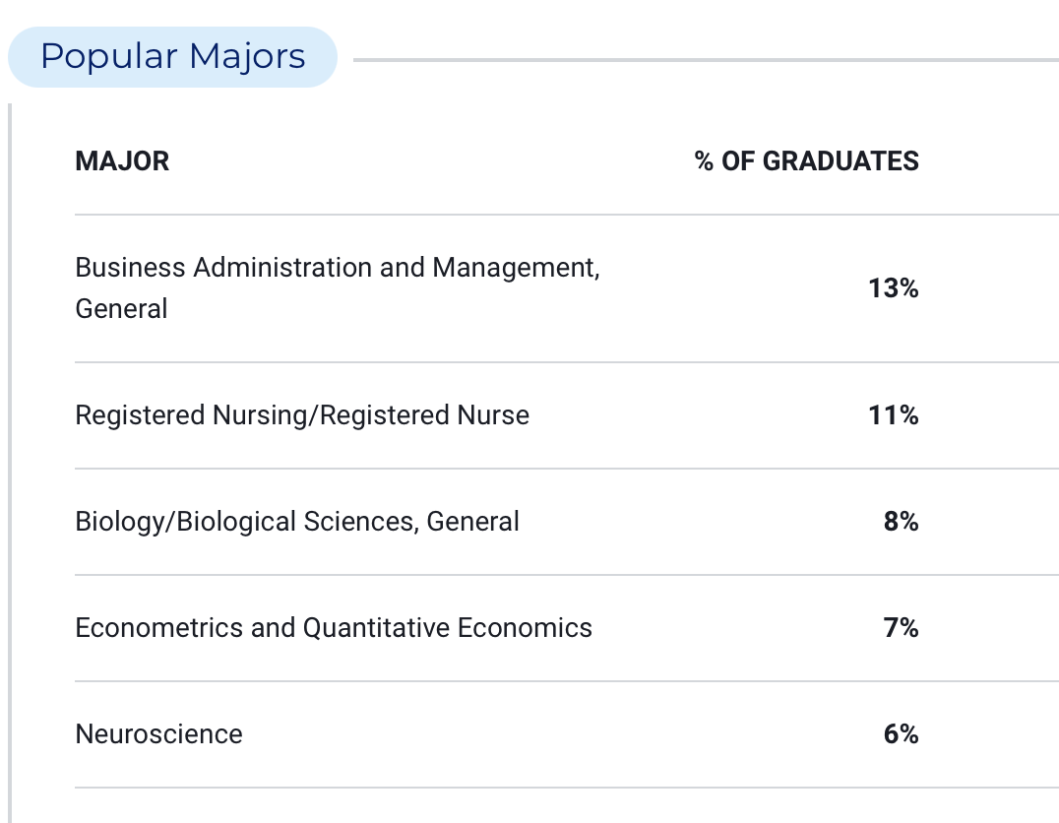The image size is (1059, 823).
Task: Click the divider line below column headers
Action: 567,215
